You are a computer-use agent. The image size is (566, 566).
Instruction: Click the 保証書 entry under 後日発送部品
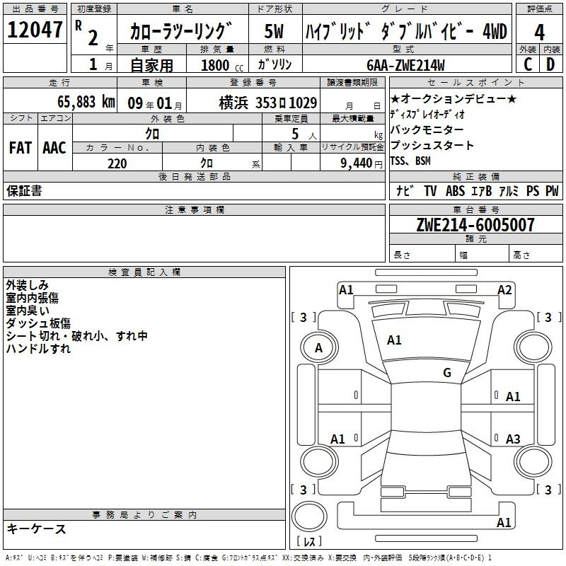click(x=24, y=191)
